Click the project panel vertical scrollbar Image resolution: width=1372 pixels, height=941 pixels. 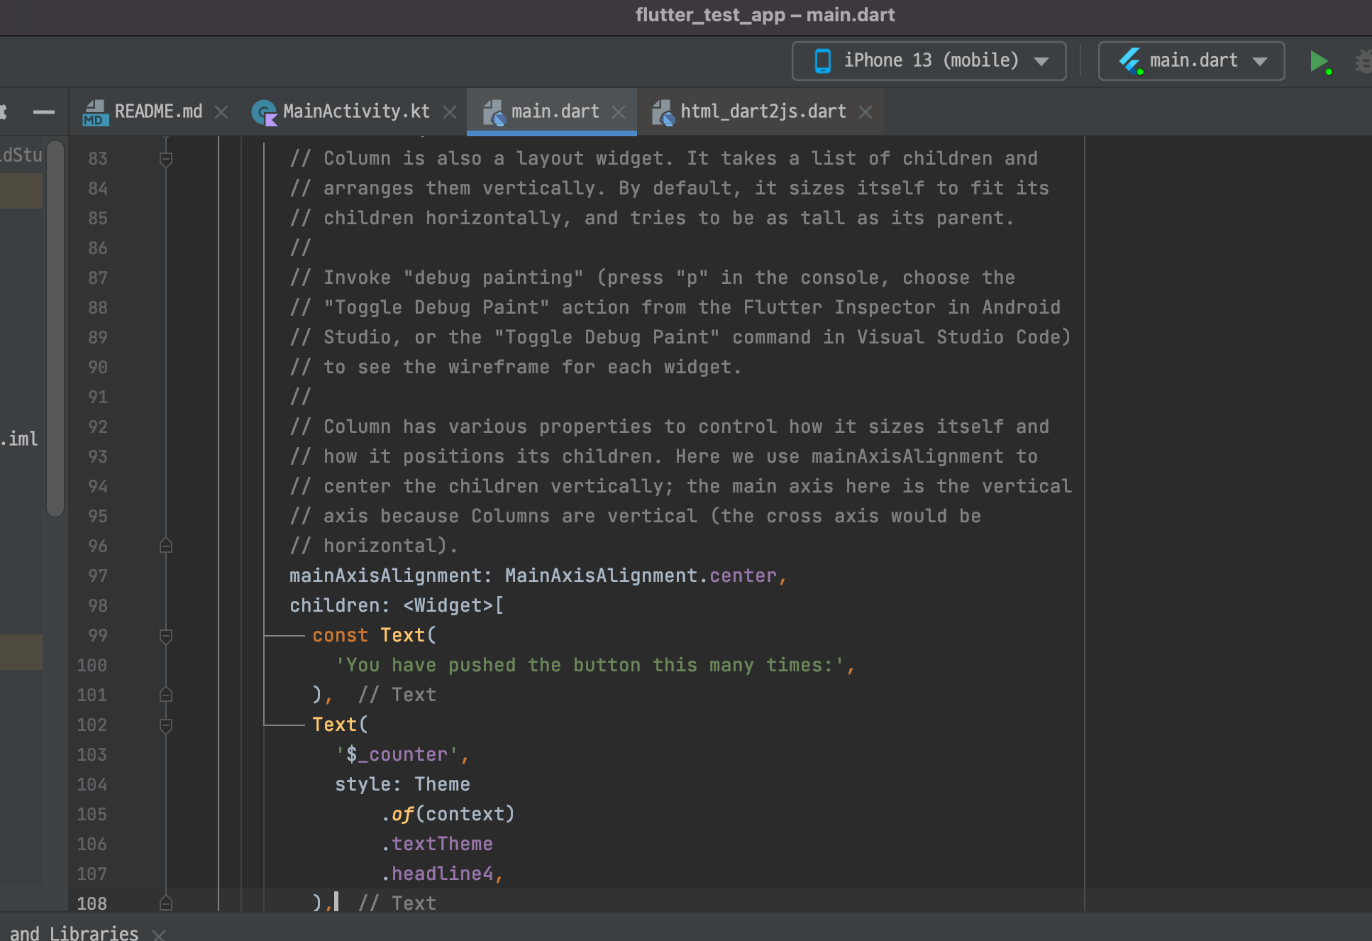point(55,326)
